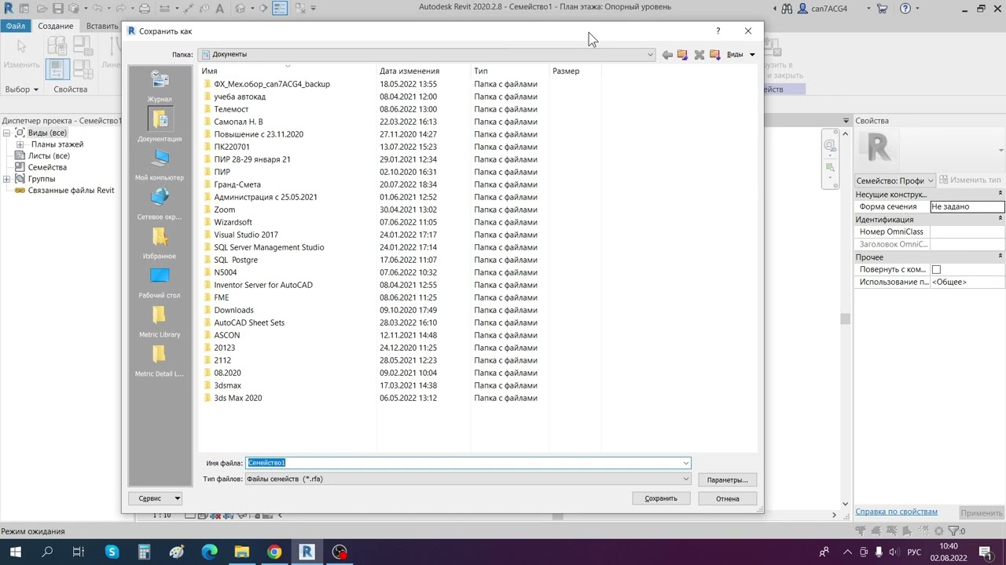1006x565 pixels.
Task: Open Справка по свойствам link
Action: tap(896, 512)
